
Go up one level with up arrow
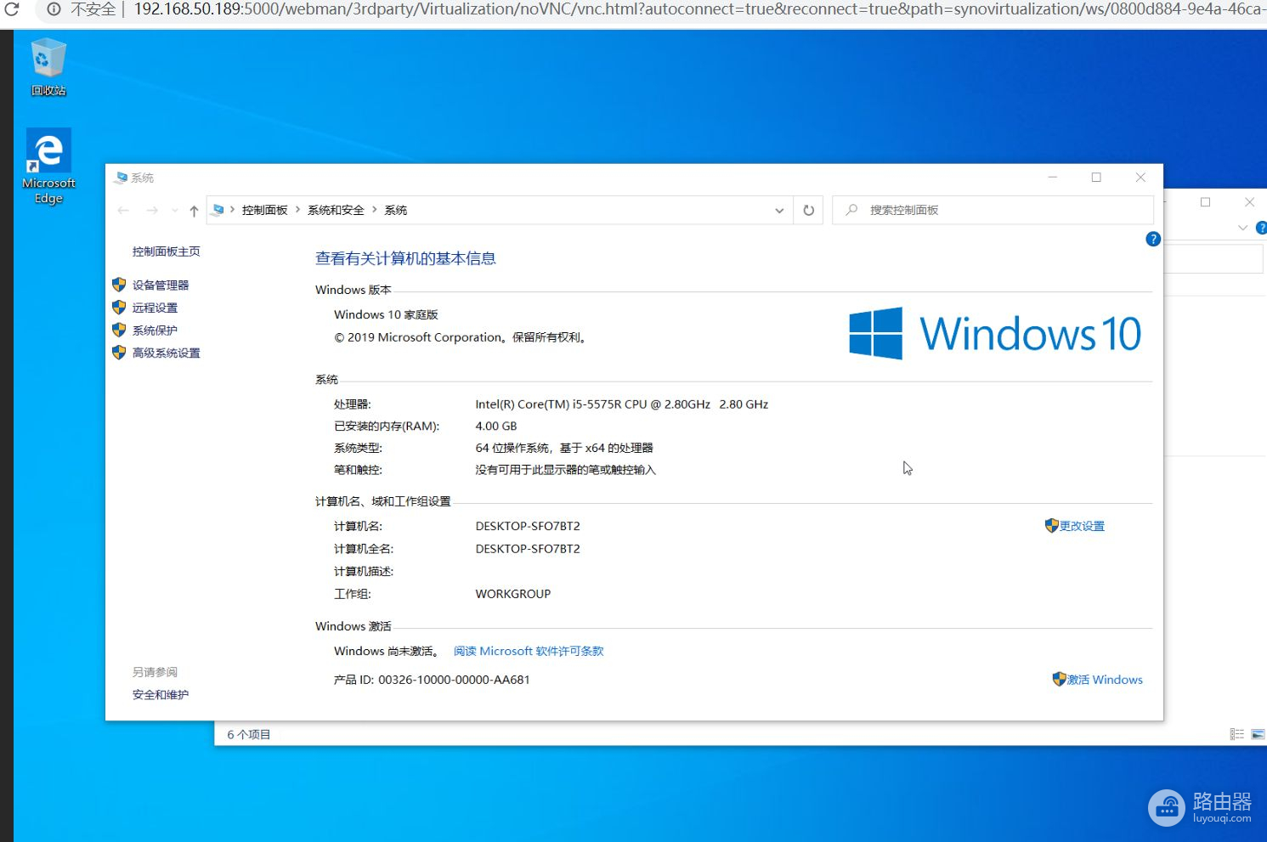coord(194,211)
